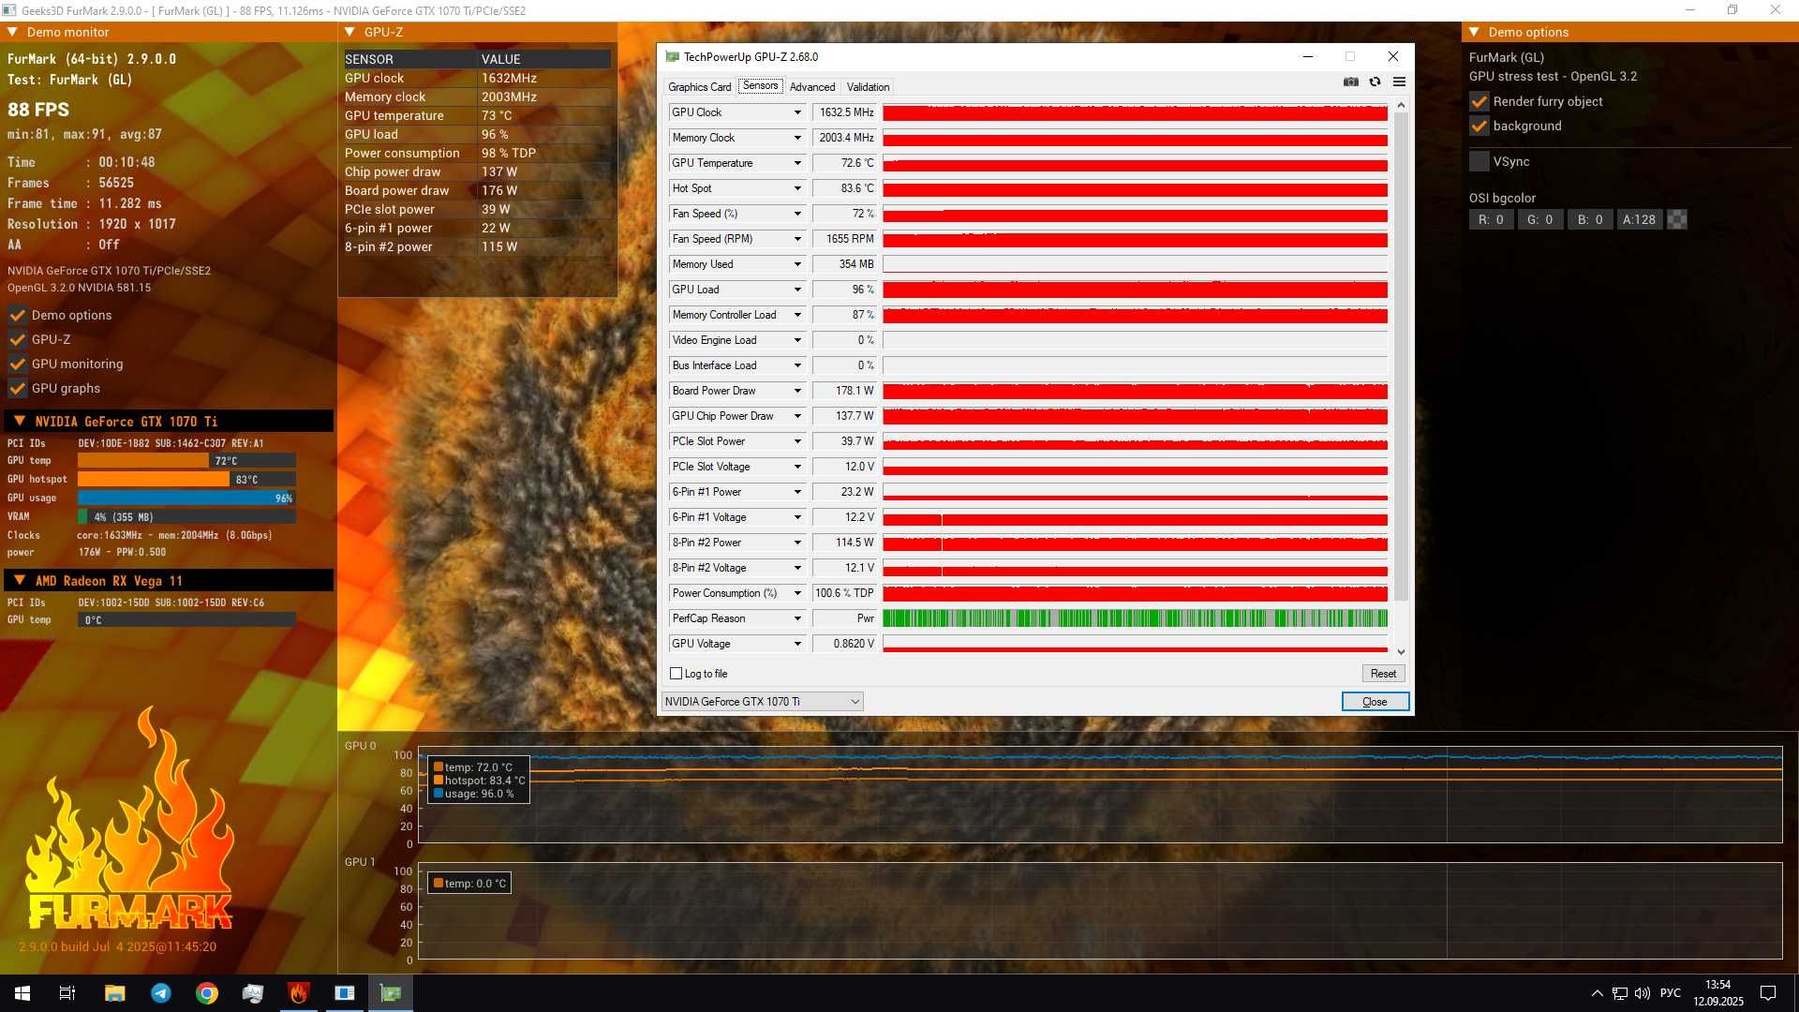The width and height of the screenshot is (1799, 1012).
Task: Toggle the background checkbox
Action: (x=1479, y=126)
